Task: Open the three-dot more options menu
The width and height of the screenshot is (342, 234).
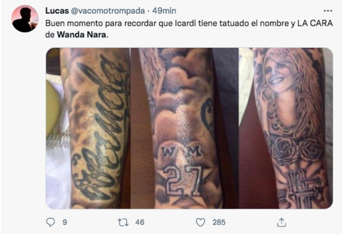Action: point(328,11)
